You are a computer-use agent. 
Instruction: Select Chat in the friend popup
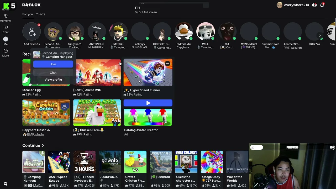click(x=53, y=72)
